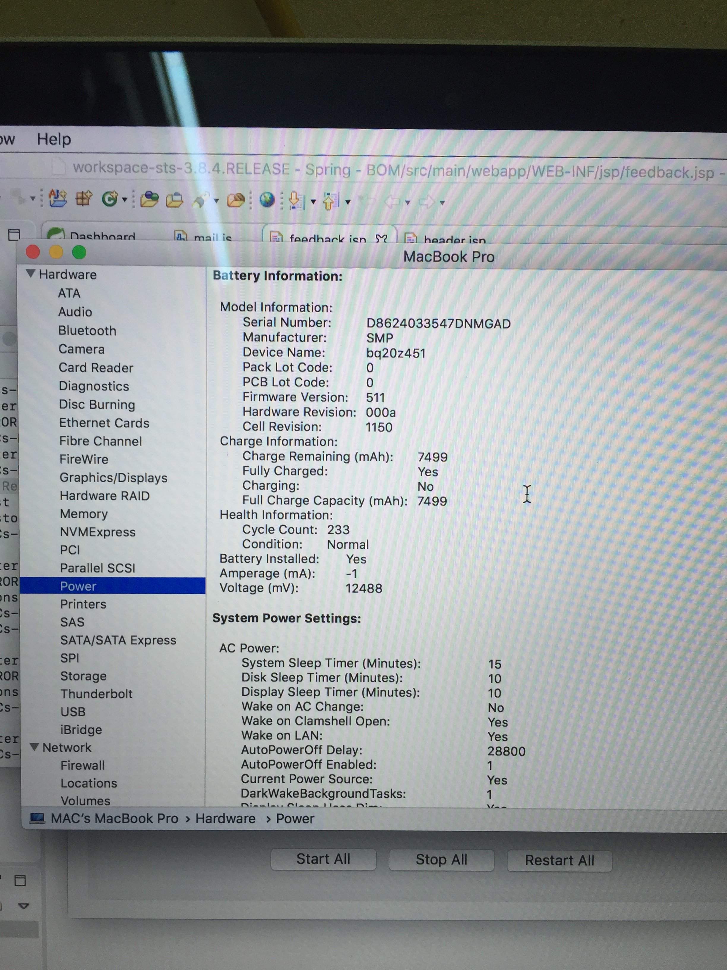This screenshot has height=970, width=727.
Task: Click the Previous Annotation up-arrow icon
Action: pos(331,202)
